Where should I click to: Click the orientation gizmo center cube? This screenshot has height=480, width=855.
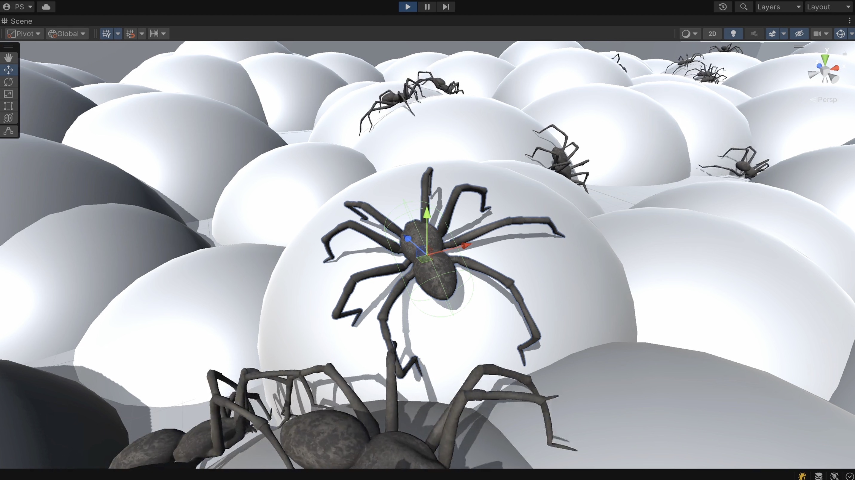coord(825,71)
